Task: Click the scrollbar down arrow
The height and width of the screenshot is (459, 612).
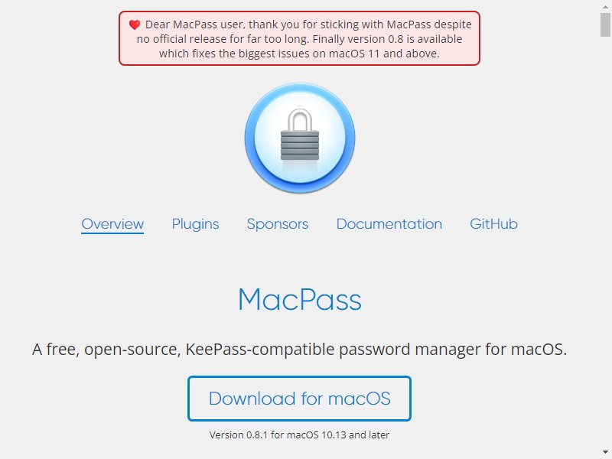Action: (605, 453)
